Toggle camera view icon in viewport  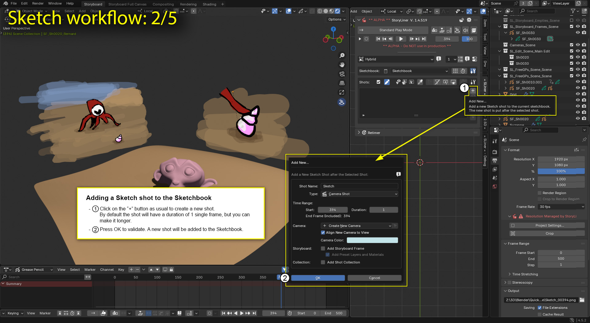pos(342,74)
